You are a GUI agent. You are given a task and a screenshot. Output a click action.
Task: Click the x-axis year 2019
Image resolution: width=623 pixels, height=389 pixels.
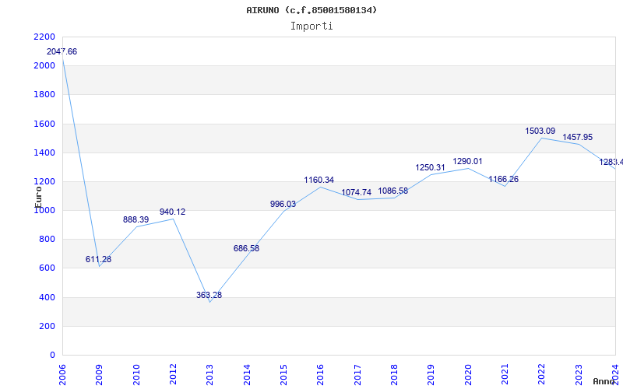tap(431, 375)
